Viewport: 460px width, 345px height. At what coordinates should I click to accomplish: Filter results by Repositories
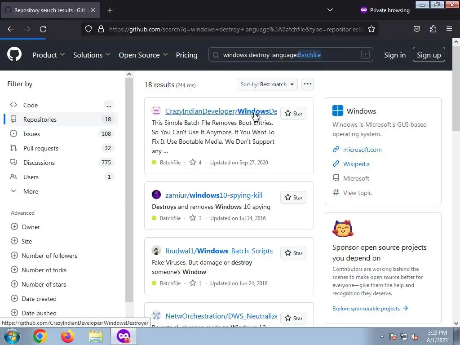pos(62,119)
